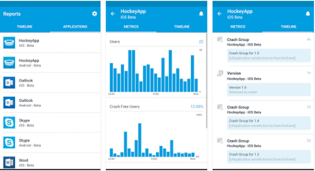Tap the back arrow on the Metrics screen
Screen dimensions: 315x171
[x=113, y=14]
